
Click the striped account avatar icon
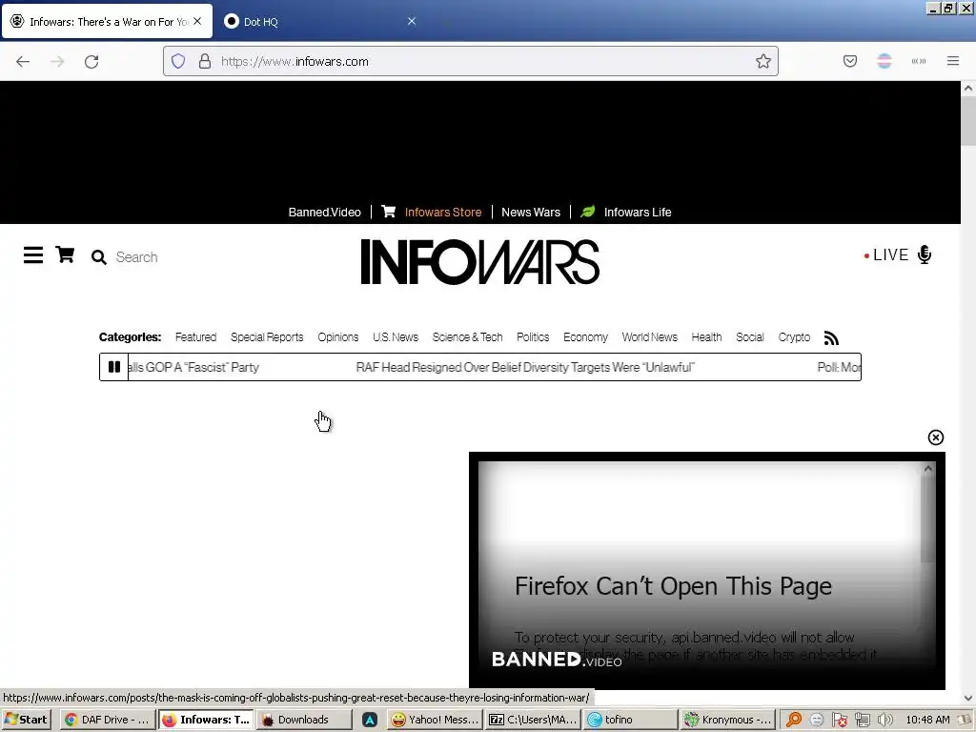click(884, 61)
